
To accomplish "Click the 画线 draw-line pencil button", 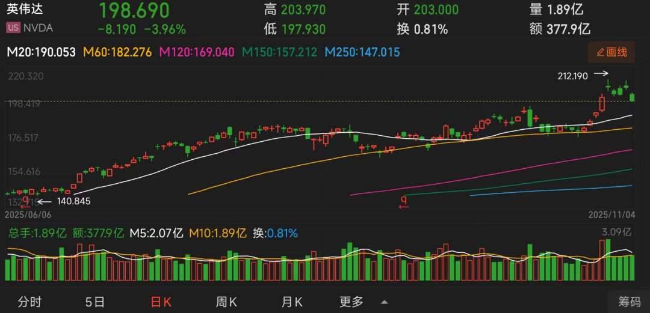I will 611,52.
